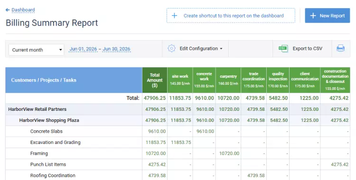Select the trade coordination column header

(253, 80)
